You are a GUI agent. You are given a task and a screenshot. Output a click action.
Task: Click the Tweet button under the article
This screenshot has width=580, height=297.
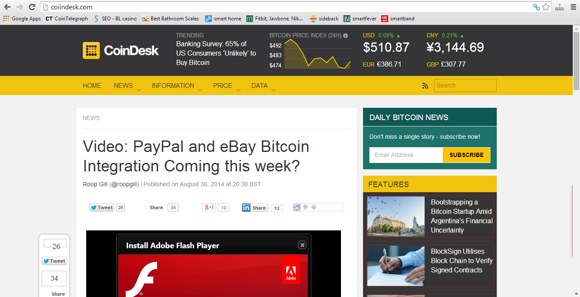coord(101,207)
